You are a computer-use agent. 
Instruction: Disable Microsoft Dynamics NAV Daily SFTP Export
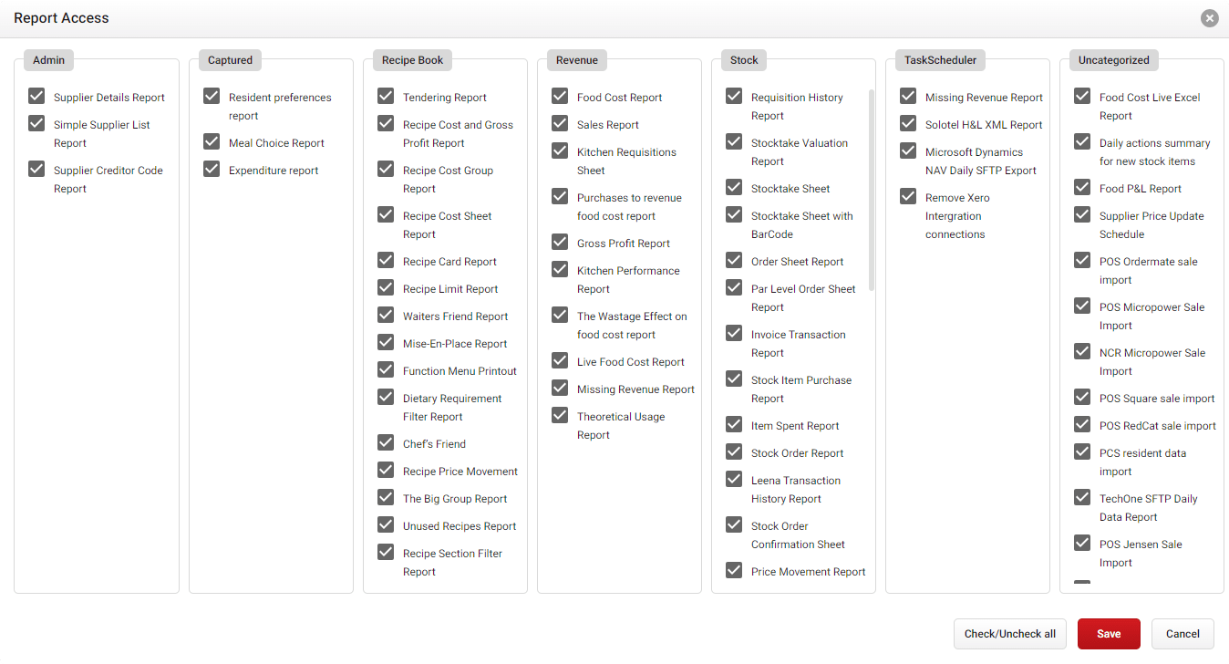(908, 151)
